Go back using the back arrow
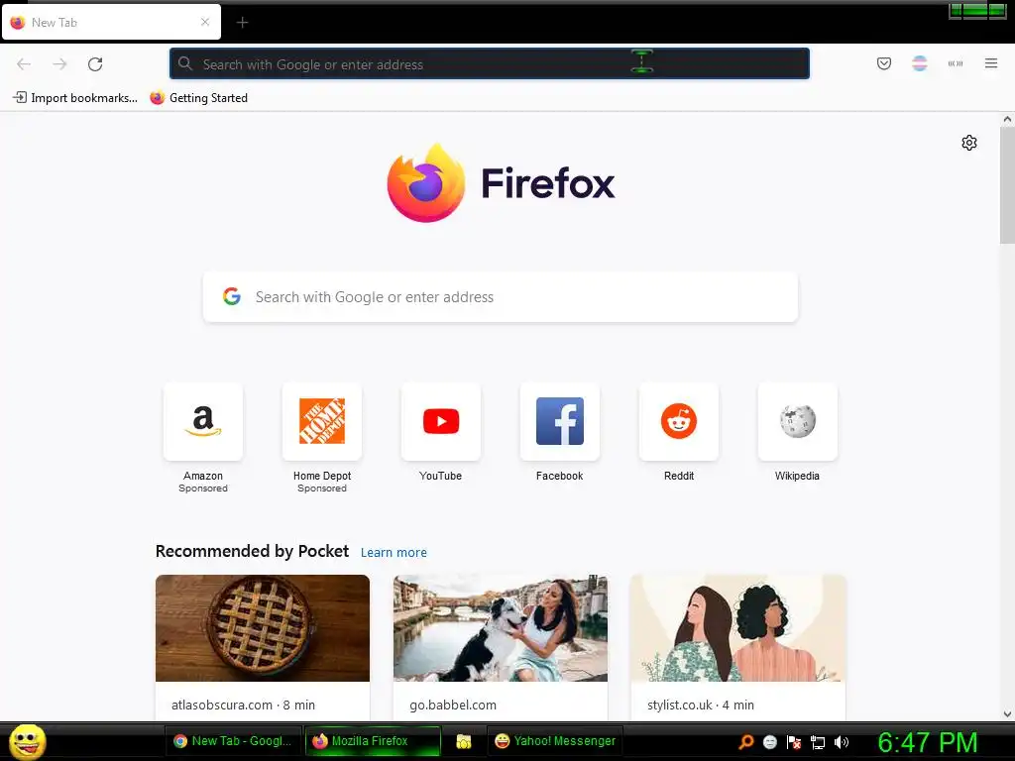This screenshot has width=1015, height=761. pos(24,64)
